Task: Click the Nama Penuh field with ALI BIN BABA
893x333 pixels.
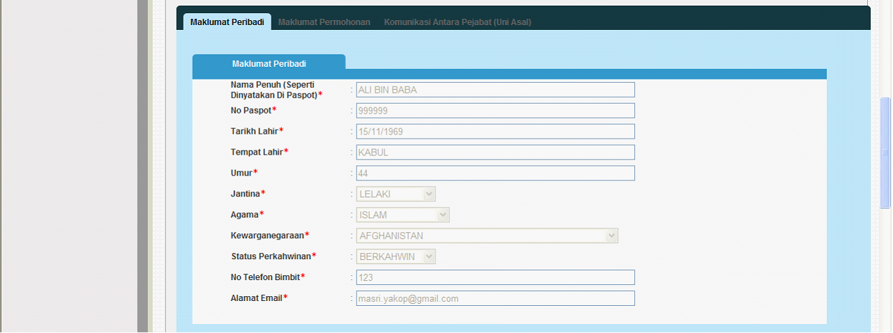Action: [495, 89]
